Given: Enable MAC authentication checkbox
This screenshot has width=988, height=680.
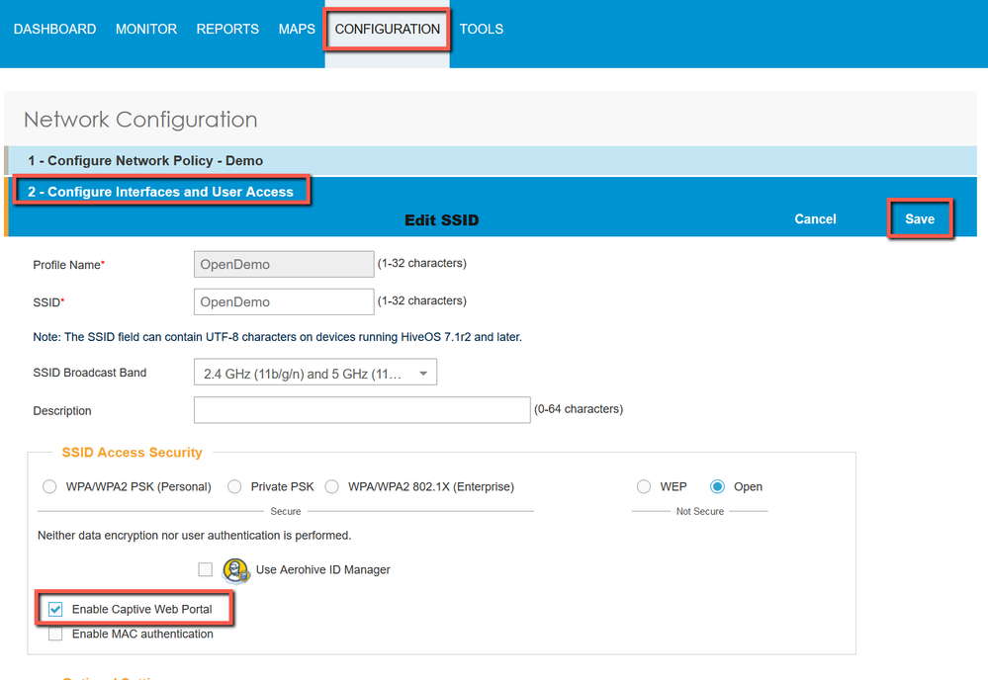Looking at the screenshot, I should 56,635.
